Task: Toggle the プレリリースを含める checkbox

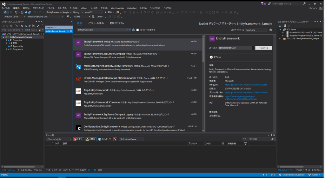Action: [x=137, y=30]
